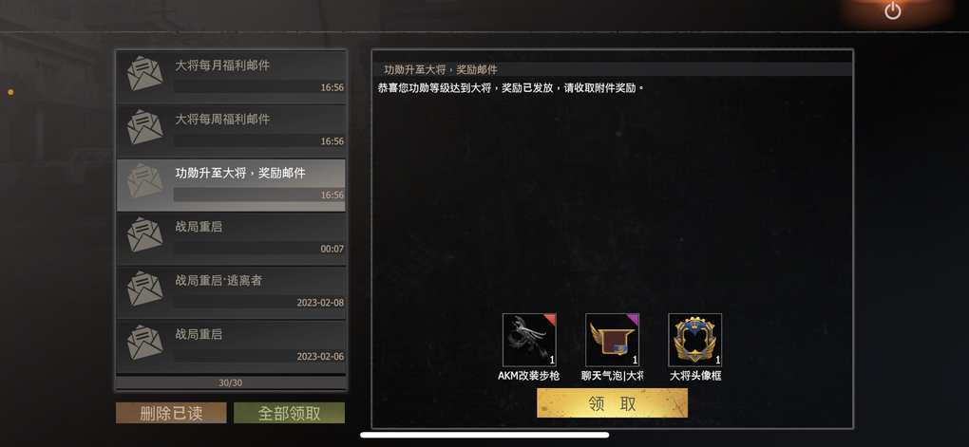
Task: Select the 聊天气泡 chat bubble reward icon
Action: click(x=612, y=340)
